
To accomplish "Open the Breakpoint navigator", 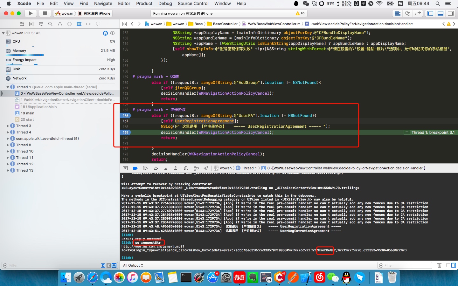I will (x=88, y=24).
